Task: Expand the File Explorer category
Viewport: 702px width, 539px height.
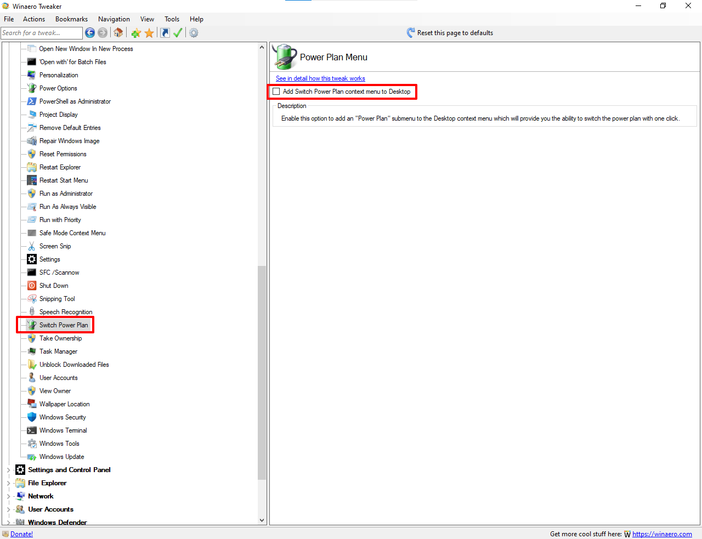Action: (x=8, y=483)
